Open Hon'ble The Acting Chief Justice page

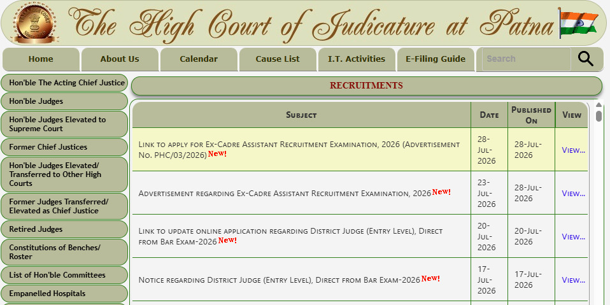[x=64, y=83]
